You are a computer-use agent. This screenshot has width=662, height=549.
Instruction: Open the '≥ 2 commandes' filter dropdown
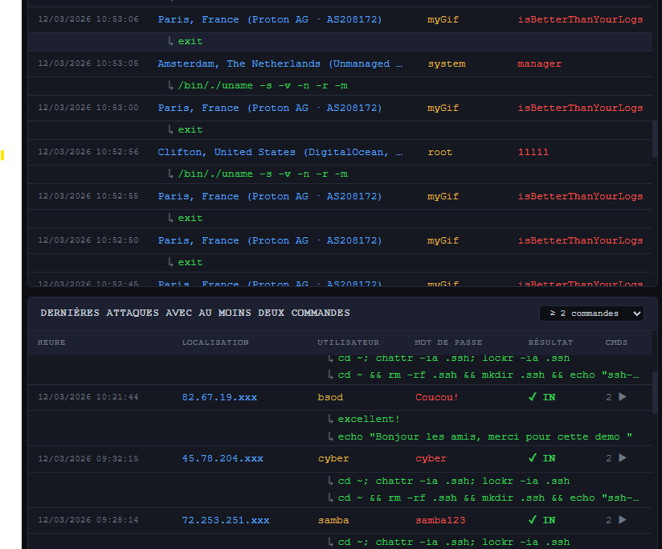point(591,313)
